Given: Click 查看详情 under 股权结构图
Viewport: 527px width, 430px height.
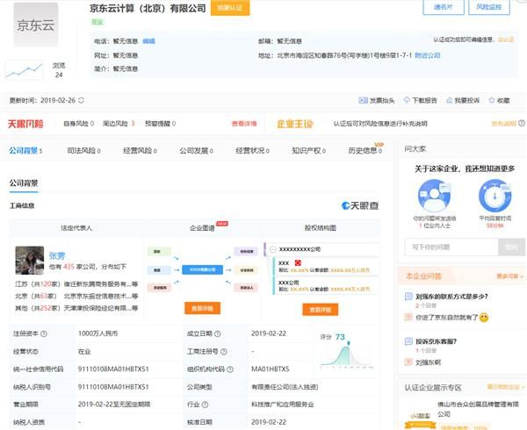Looking at the screenshot, I should (x=320, y=310).
